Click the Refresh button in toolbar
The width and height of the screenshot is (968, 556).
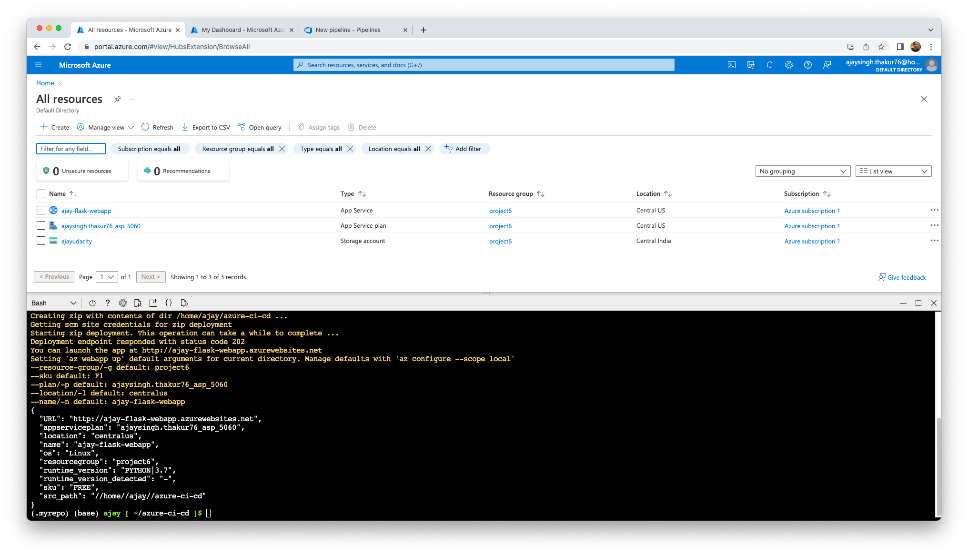[157, 127]
